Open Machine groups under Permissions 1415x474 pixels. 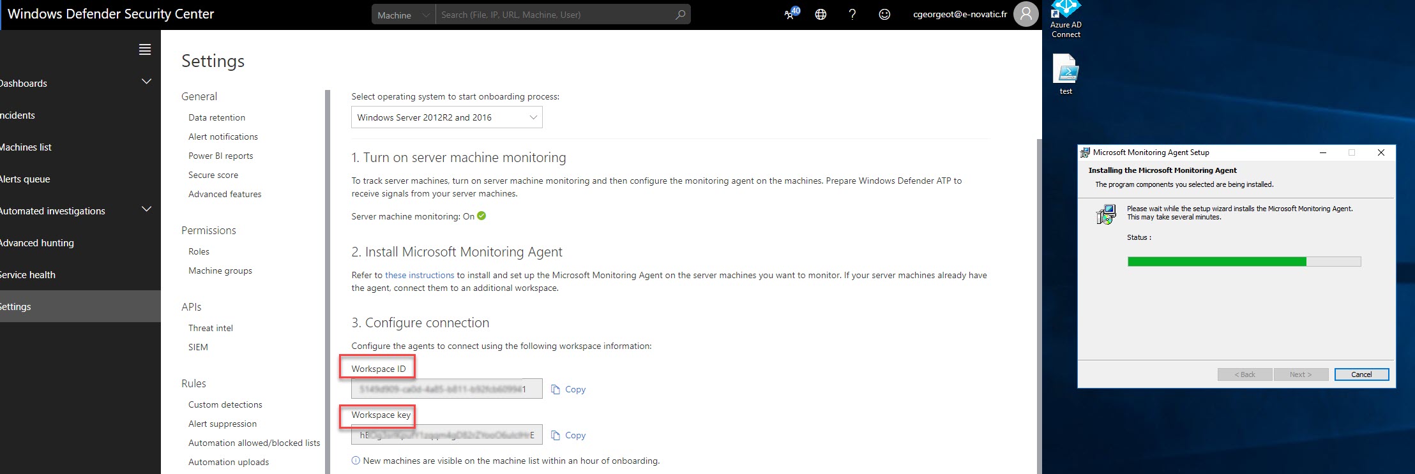coord(220,270)
